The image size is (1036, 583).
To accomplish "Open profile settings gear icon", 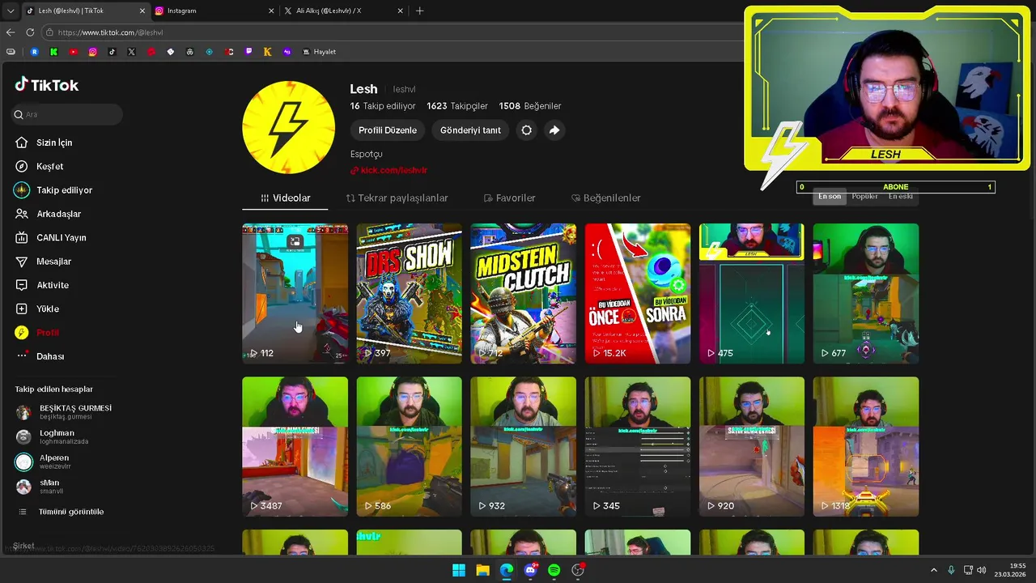I will point(526,130).
